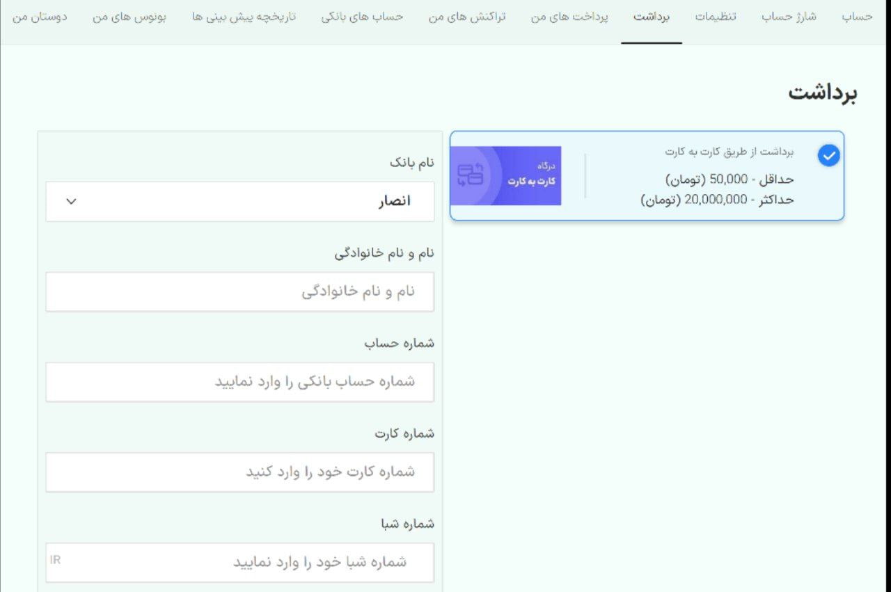The image size is (891, 592).
Task: Open the شارژ حساب tab
Action: coord(787,17)
